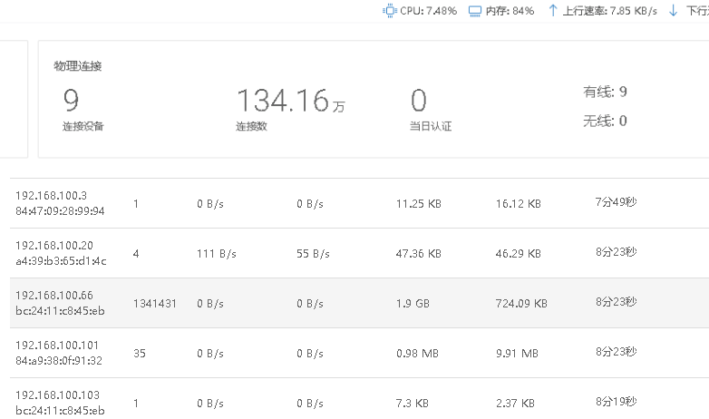Click the 连接设备 count of 9

click(71, 100)
